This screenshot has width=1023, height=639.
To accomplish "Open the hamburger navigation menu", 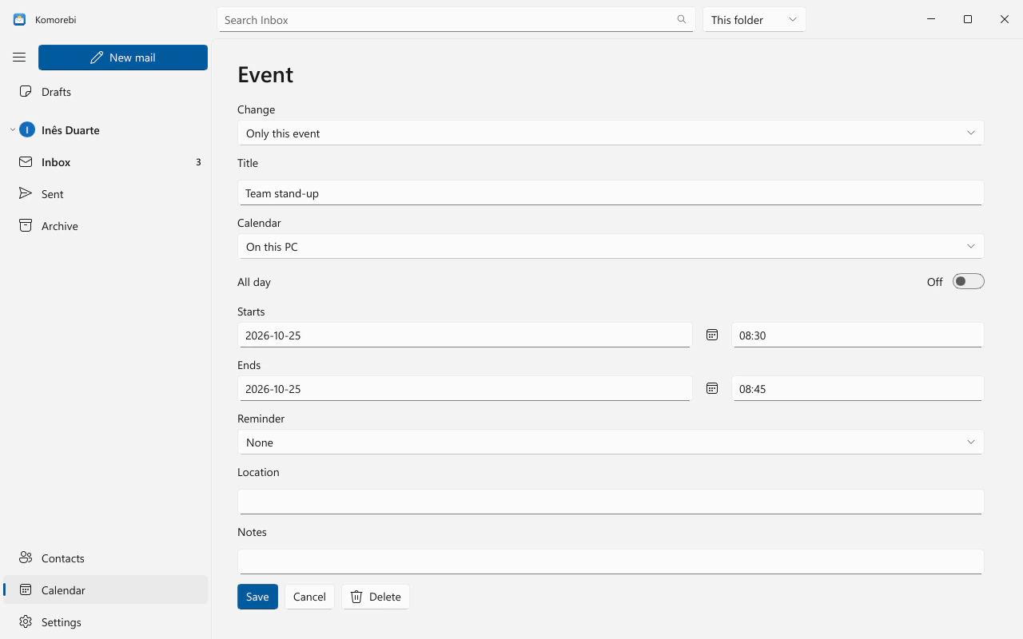I will 19,58.
